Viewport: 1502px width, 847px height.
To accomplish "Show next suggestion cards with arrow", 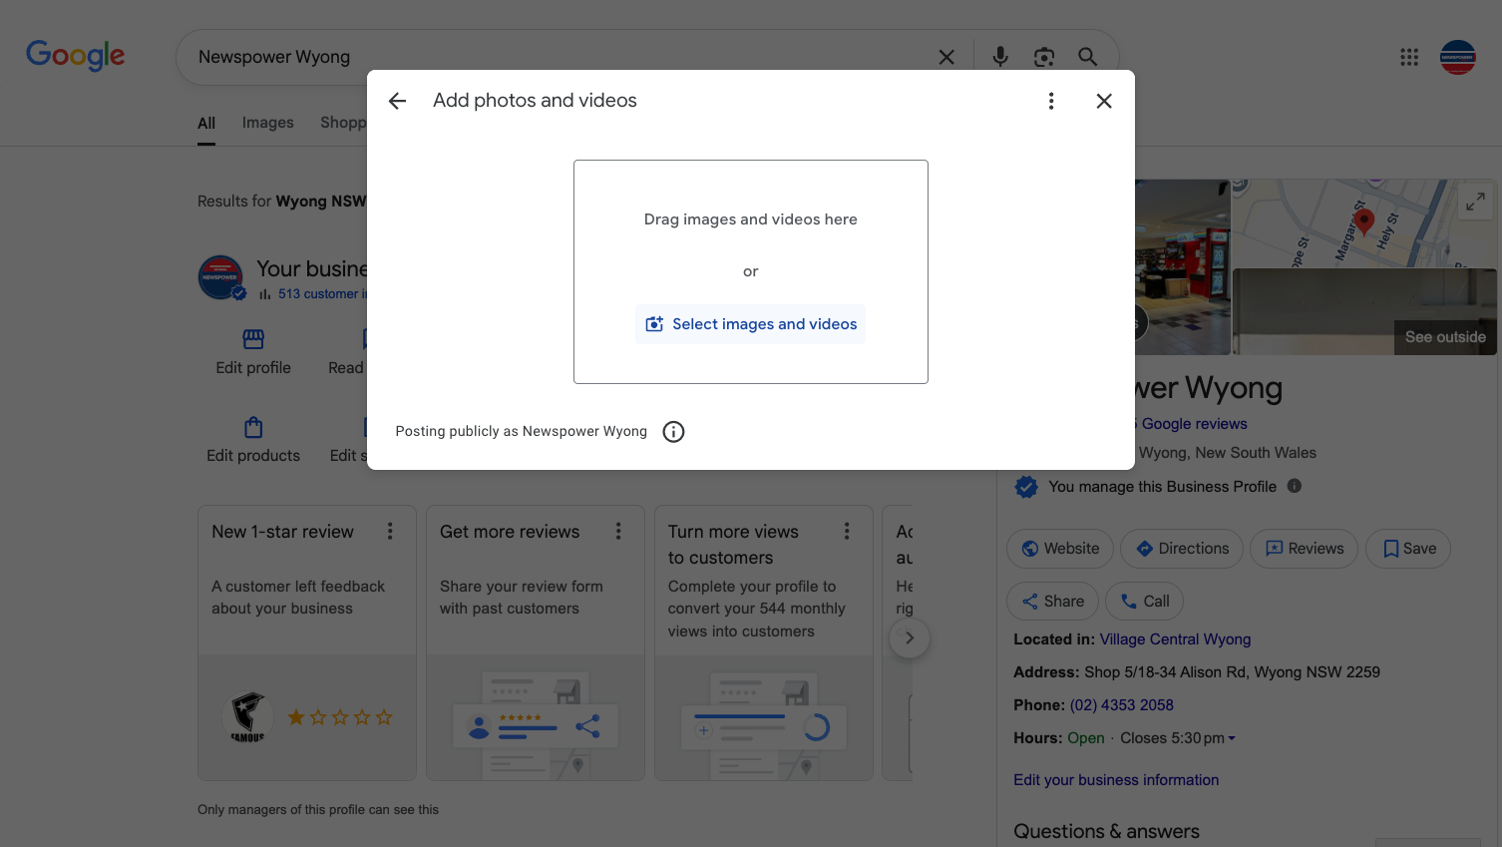I will [910, 638].
